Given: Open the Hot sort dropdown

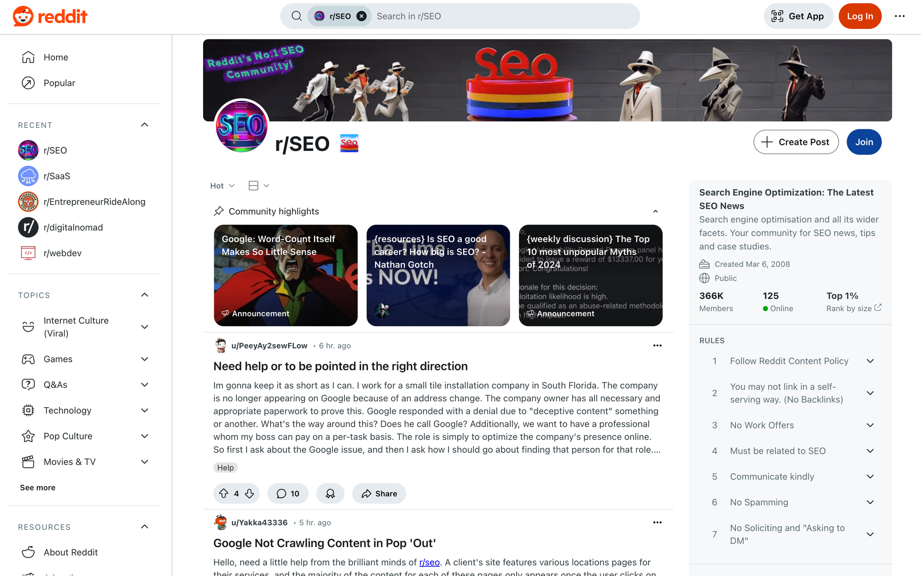Looking at the screenshot, I should pyautogui.click(x=222, y=185).
